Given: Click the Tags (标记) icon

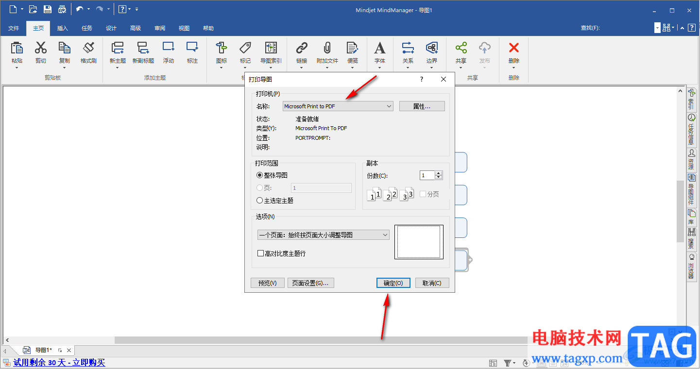Looking at the screenshot, I should [245, 48].
